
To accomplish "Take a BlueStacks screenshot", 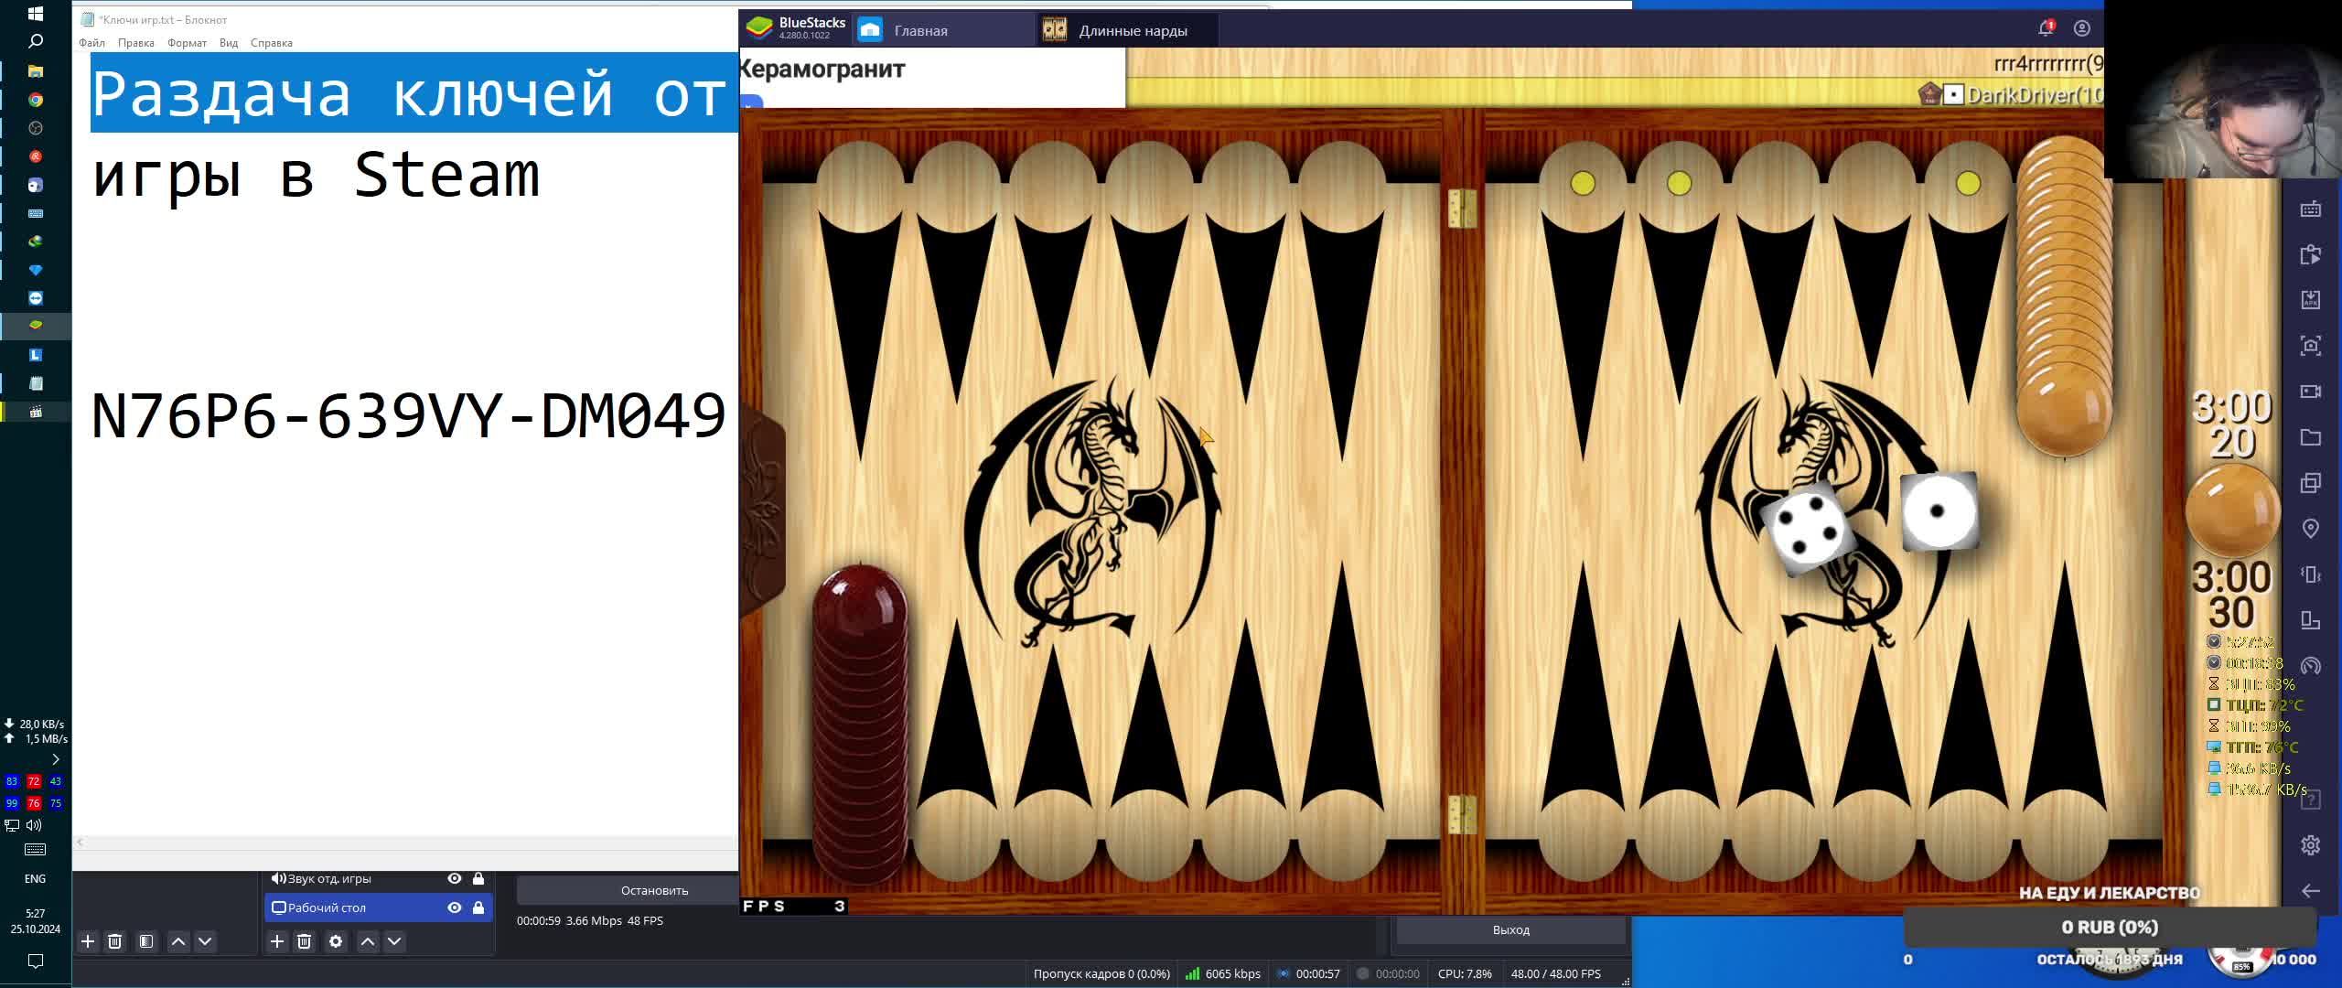I will [x=2310, y=346].
